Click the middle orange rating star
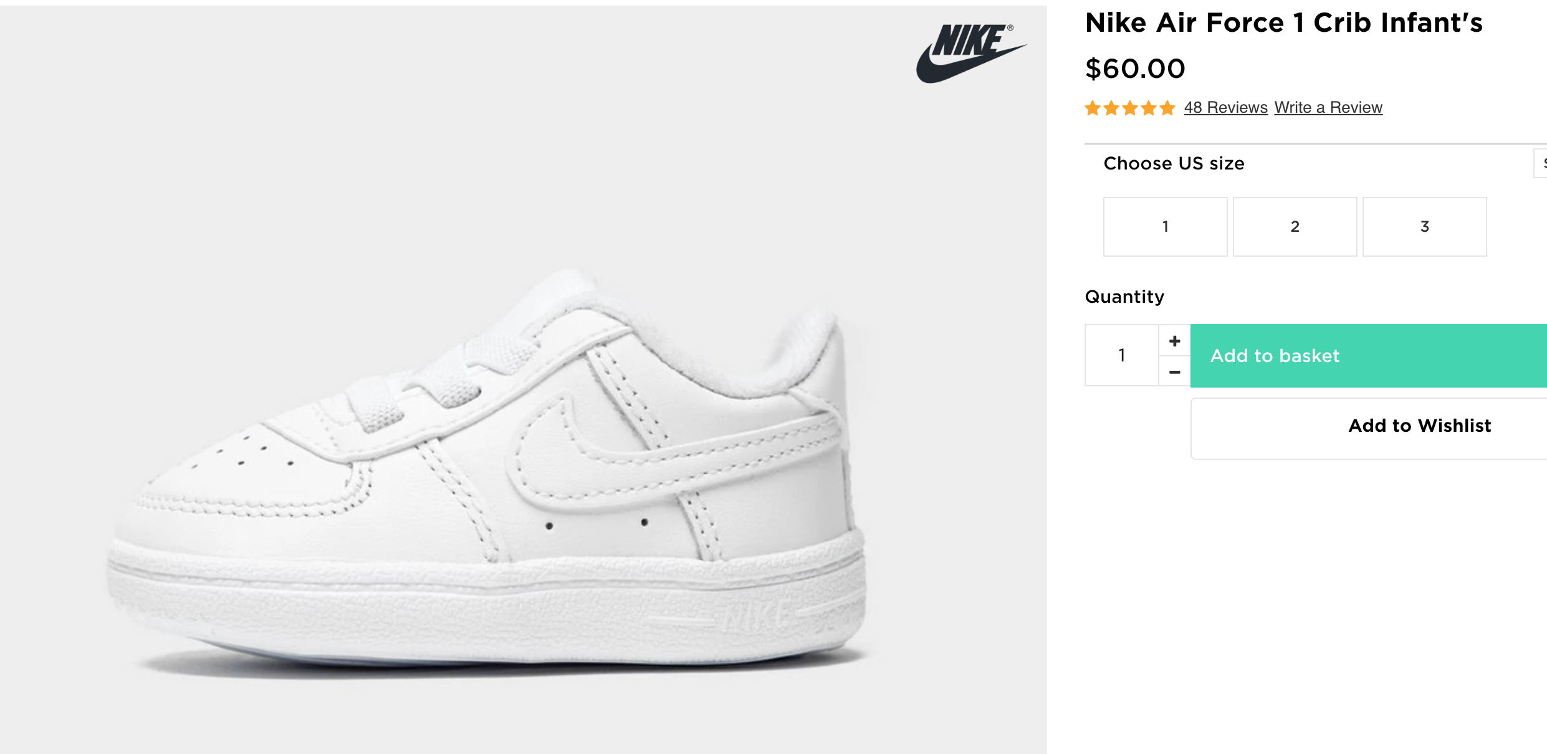Viewport: 1547px width, 754px height. click(x=1130, y=108)
